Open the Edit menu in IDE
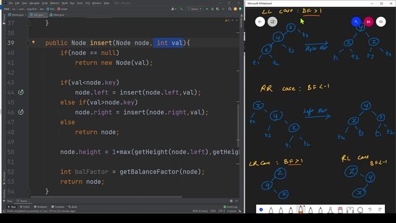 pyautogui.click(x=17, y=3)
